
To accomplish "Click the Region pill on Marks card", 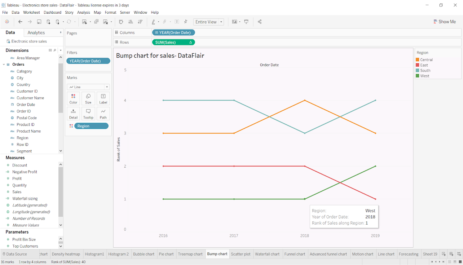I will (x=91, y=126).
